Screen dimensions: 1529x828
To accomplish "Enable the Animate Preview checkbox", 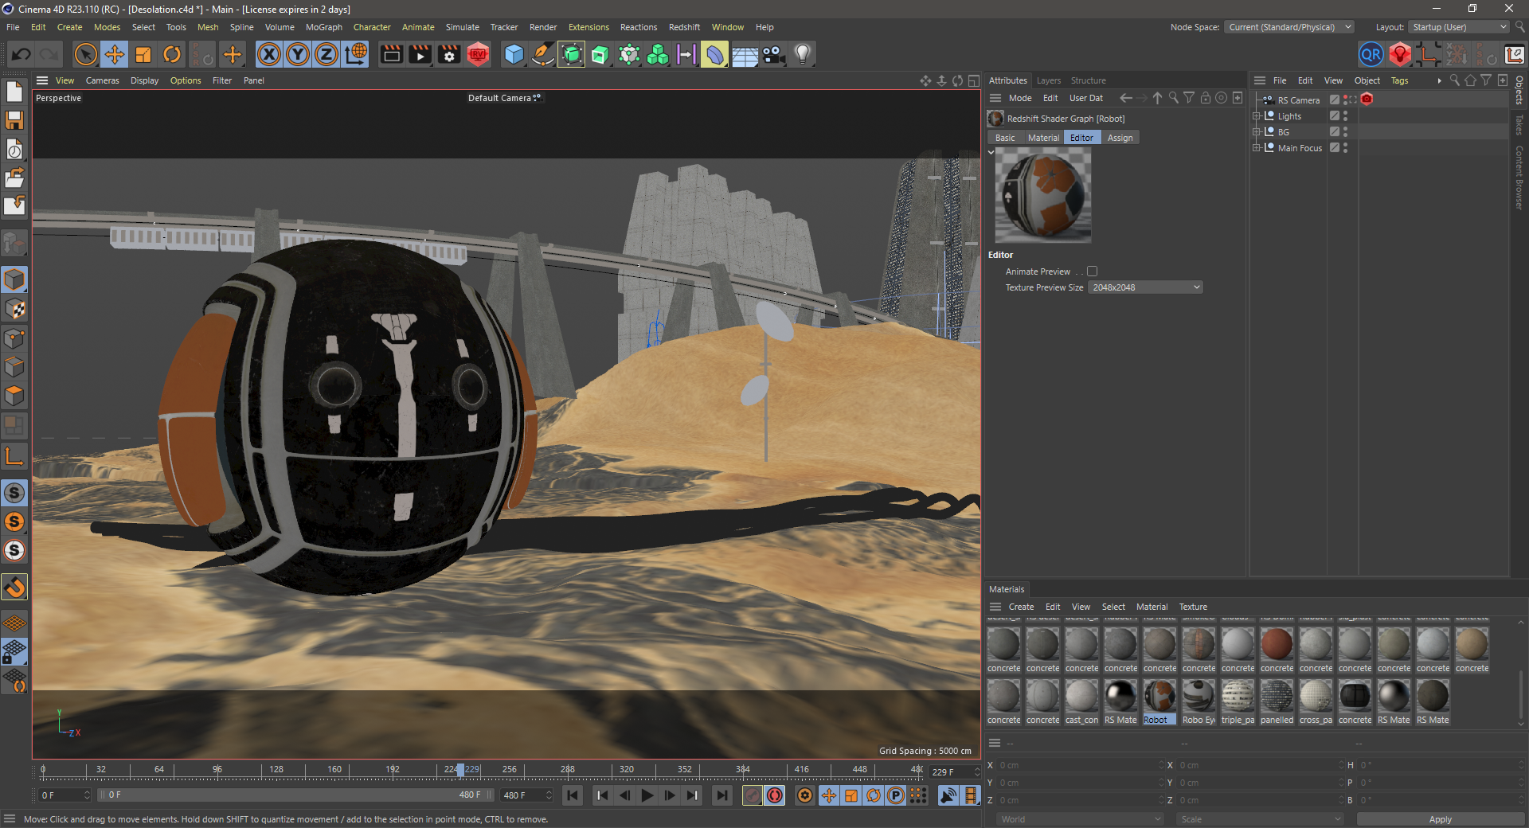I will pos(1092,271).
